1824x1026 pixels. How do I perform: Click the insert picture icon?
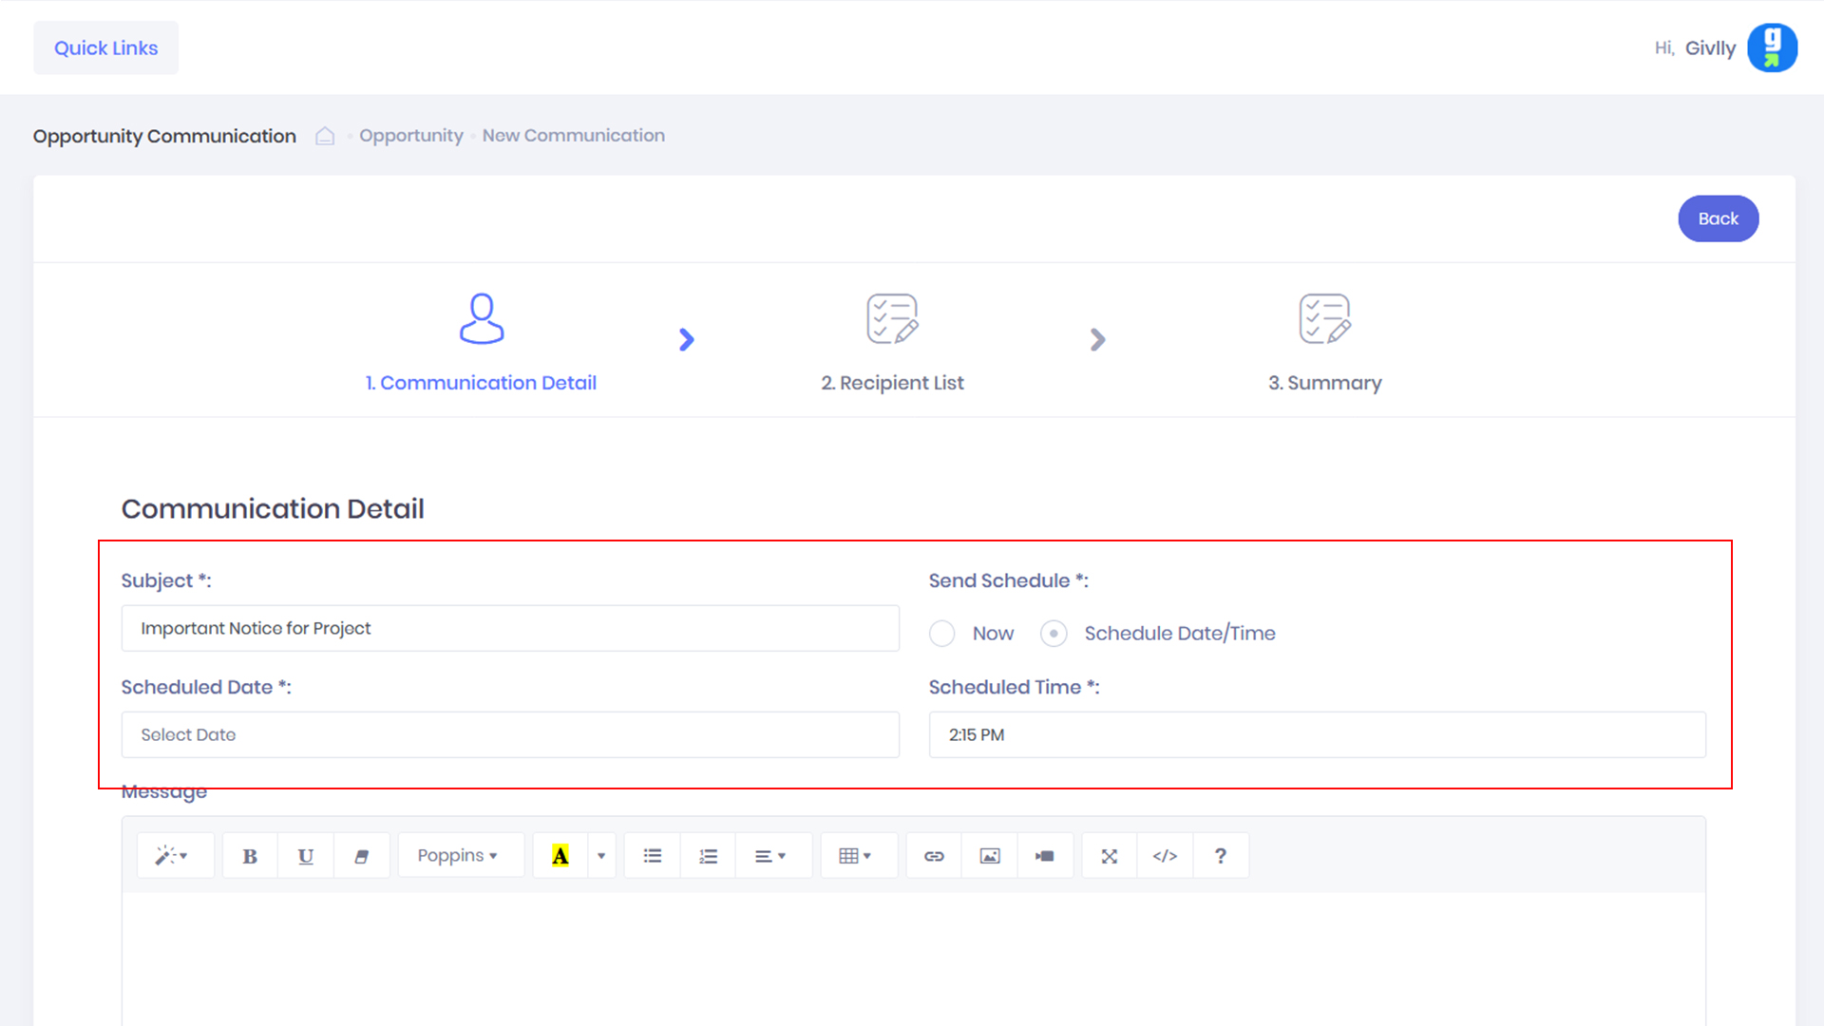click(x=990, y=856)
